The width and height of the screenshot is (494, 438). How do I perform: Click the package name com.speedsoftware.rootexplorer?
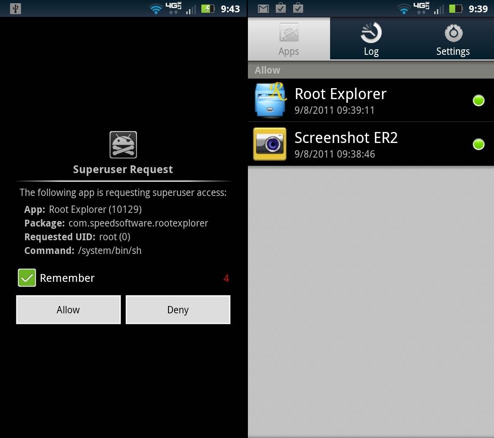click(138, 223)
